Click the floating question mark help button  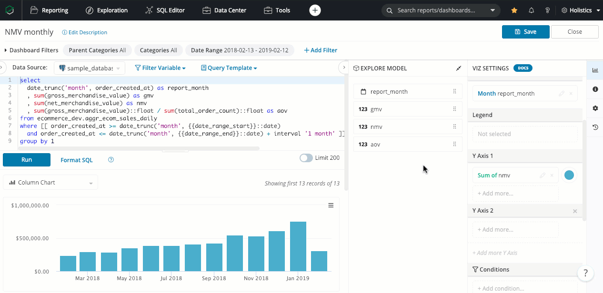[x=585, y=273]
